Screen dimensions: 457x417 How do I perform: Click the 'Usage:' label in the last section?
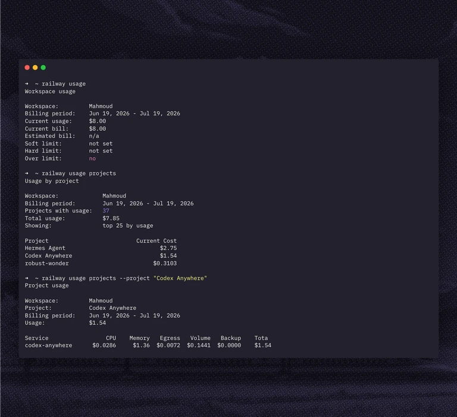[35, 323]
